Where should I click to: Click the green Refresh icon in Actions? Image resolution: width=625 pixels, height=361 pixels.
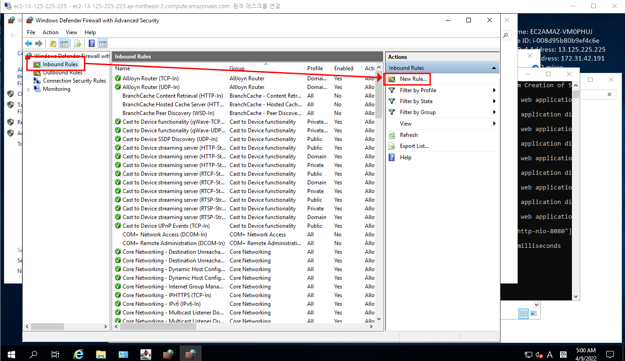pyautogui.click(x=392, y=135)
